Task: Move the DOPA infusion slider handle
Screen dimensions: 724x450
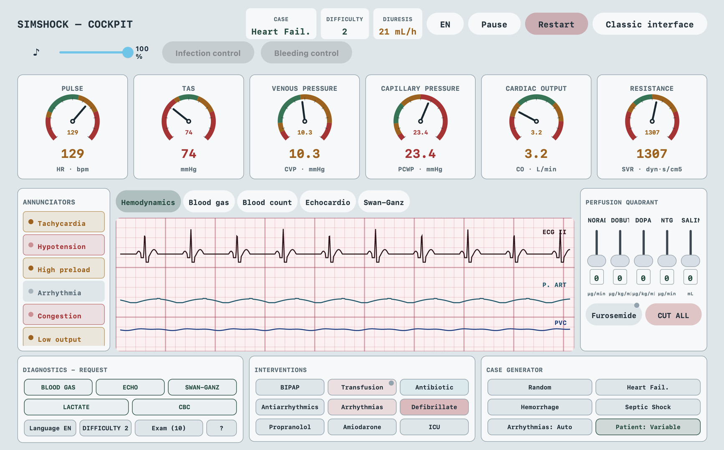Action: [643, 261]
